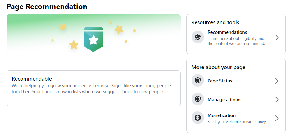This screenshot has height=136, width=291.
Task: Click the graduation cap Recommendations icon
Action: pos(198,37)
